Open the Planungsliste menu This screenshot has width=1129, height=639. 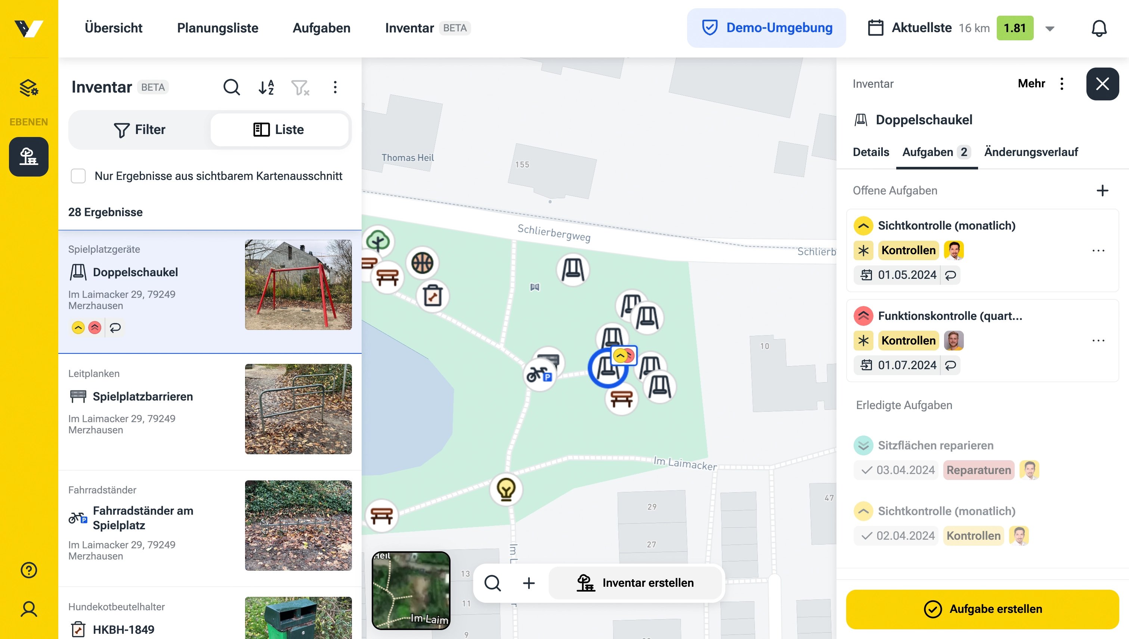(x=217, y=28)
